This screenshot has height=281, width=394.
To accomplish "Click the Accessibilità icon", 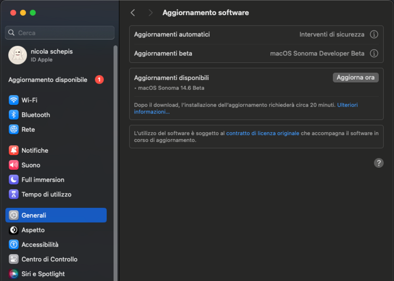I will coord(14,245).
